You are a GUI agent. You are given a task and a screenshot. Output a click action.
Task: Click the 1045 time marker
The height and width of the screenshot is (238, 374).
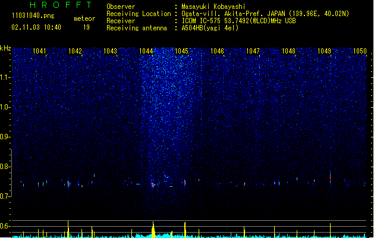point(181,51)
